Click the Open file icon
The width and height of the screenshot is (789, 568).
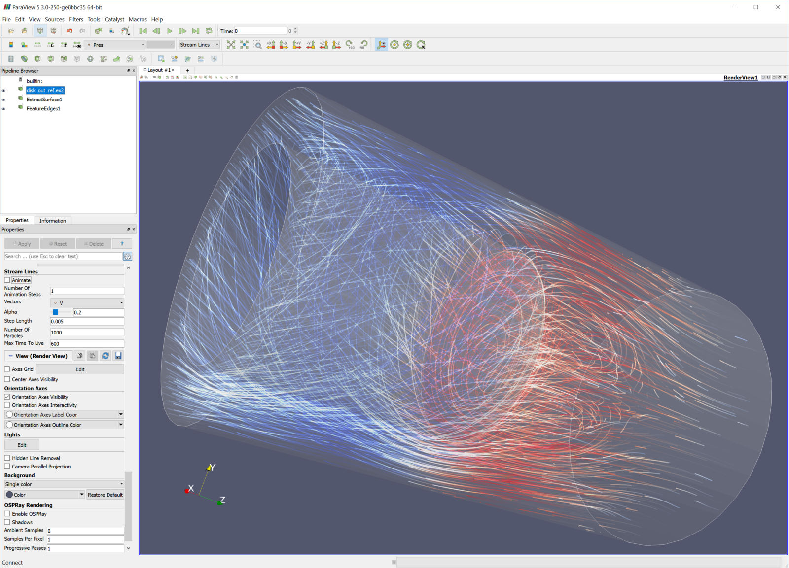point(11,31)
